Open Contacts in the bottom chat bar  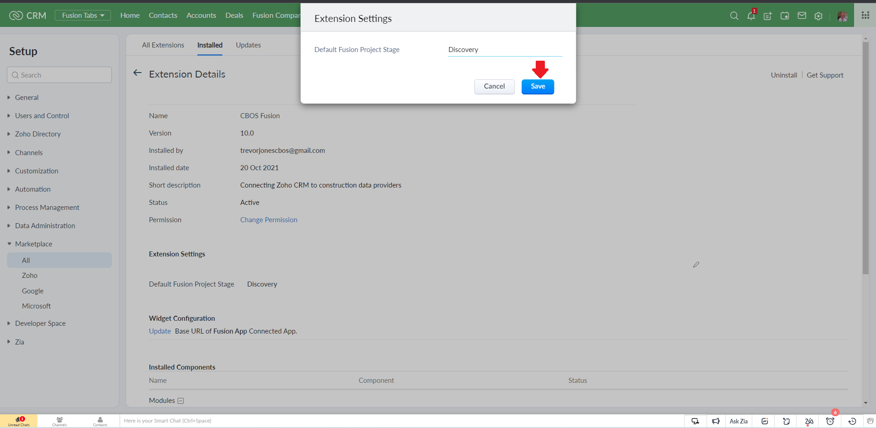(100, 421)
